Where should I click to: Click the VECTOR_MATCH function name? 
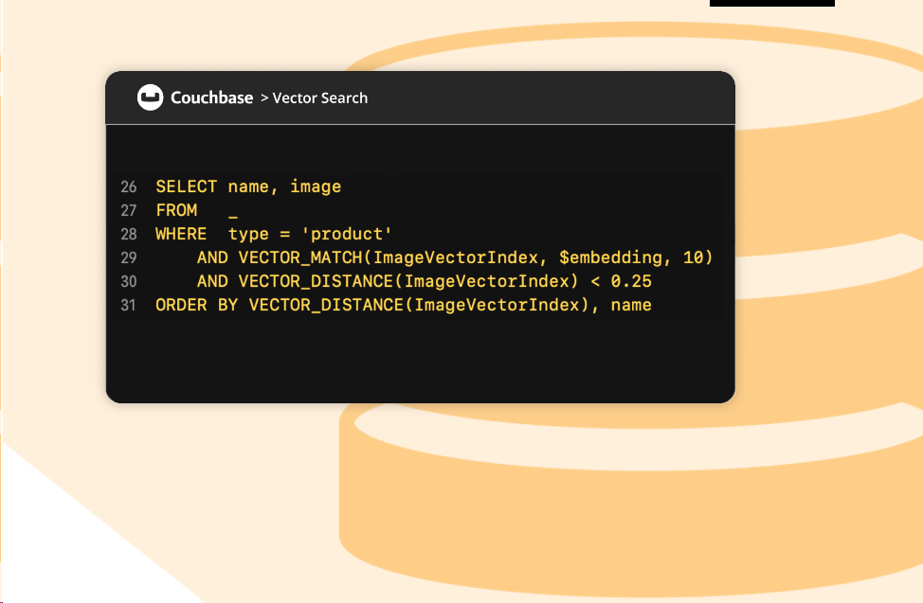coord(300,257)
